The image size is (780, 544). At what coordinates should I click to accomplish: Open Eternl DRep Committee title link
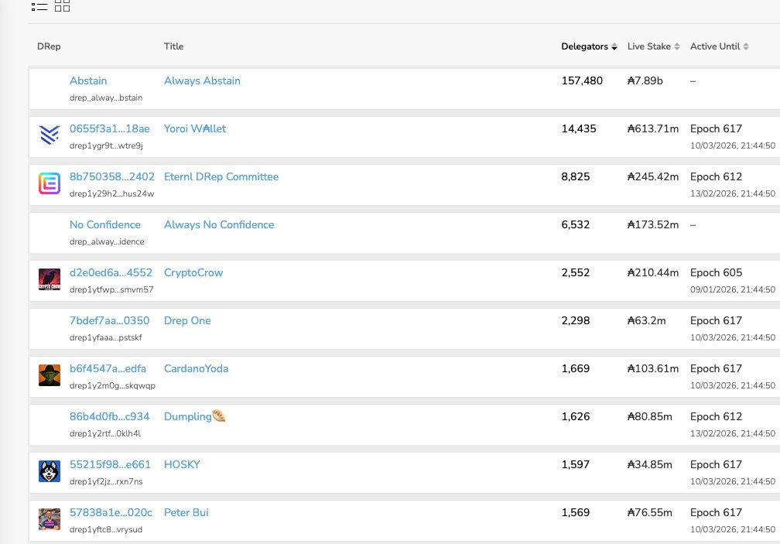point(221,176)
